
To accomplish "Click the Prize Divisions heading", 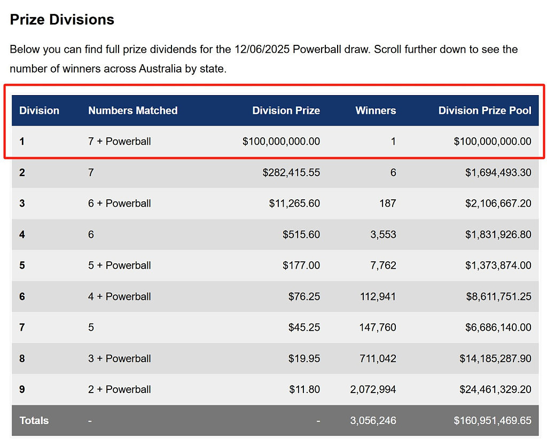I will 62,20.
